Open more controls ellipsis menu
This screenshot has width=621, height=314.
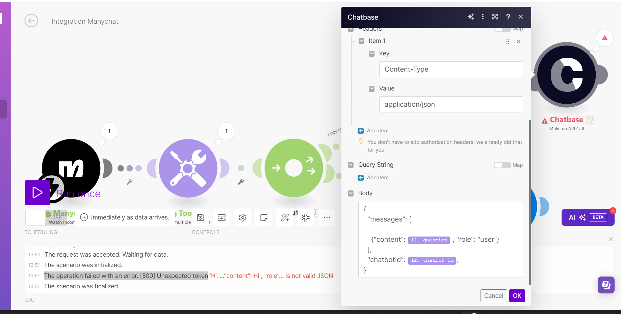pyautogui.click(x=327, y=217)
